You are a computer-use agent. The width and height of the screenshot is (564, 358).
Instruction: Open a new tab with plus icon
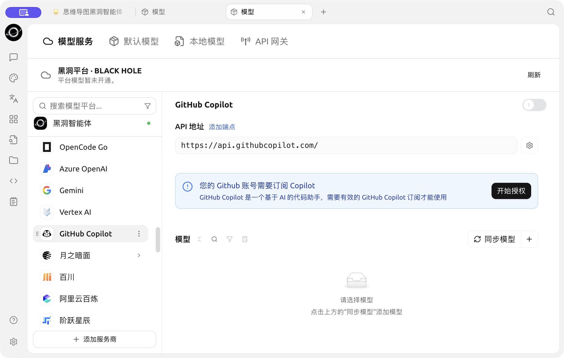pyautogui.click(x=324, y=12)
